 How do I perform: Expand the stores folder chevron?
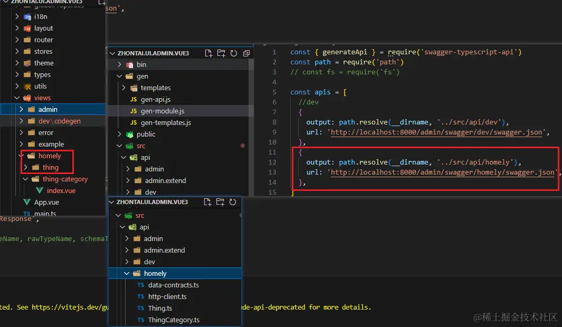[17, 51]
